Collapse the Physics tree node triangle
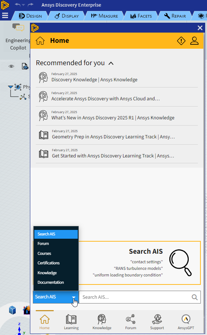Image resolution: width=207 pixels, height=335 pixels. pos(11,87)
